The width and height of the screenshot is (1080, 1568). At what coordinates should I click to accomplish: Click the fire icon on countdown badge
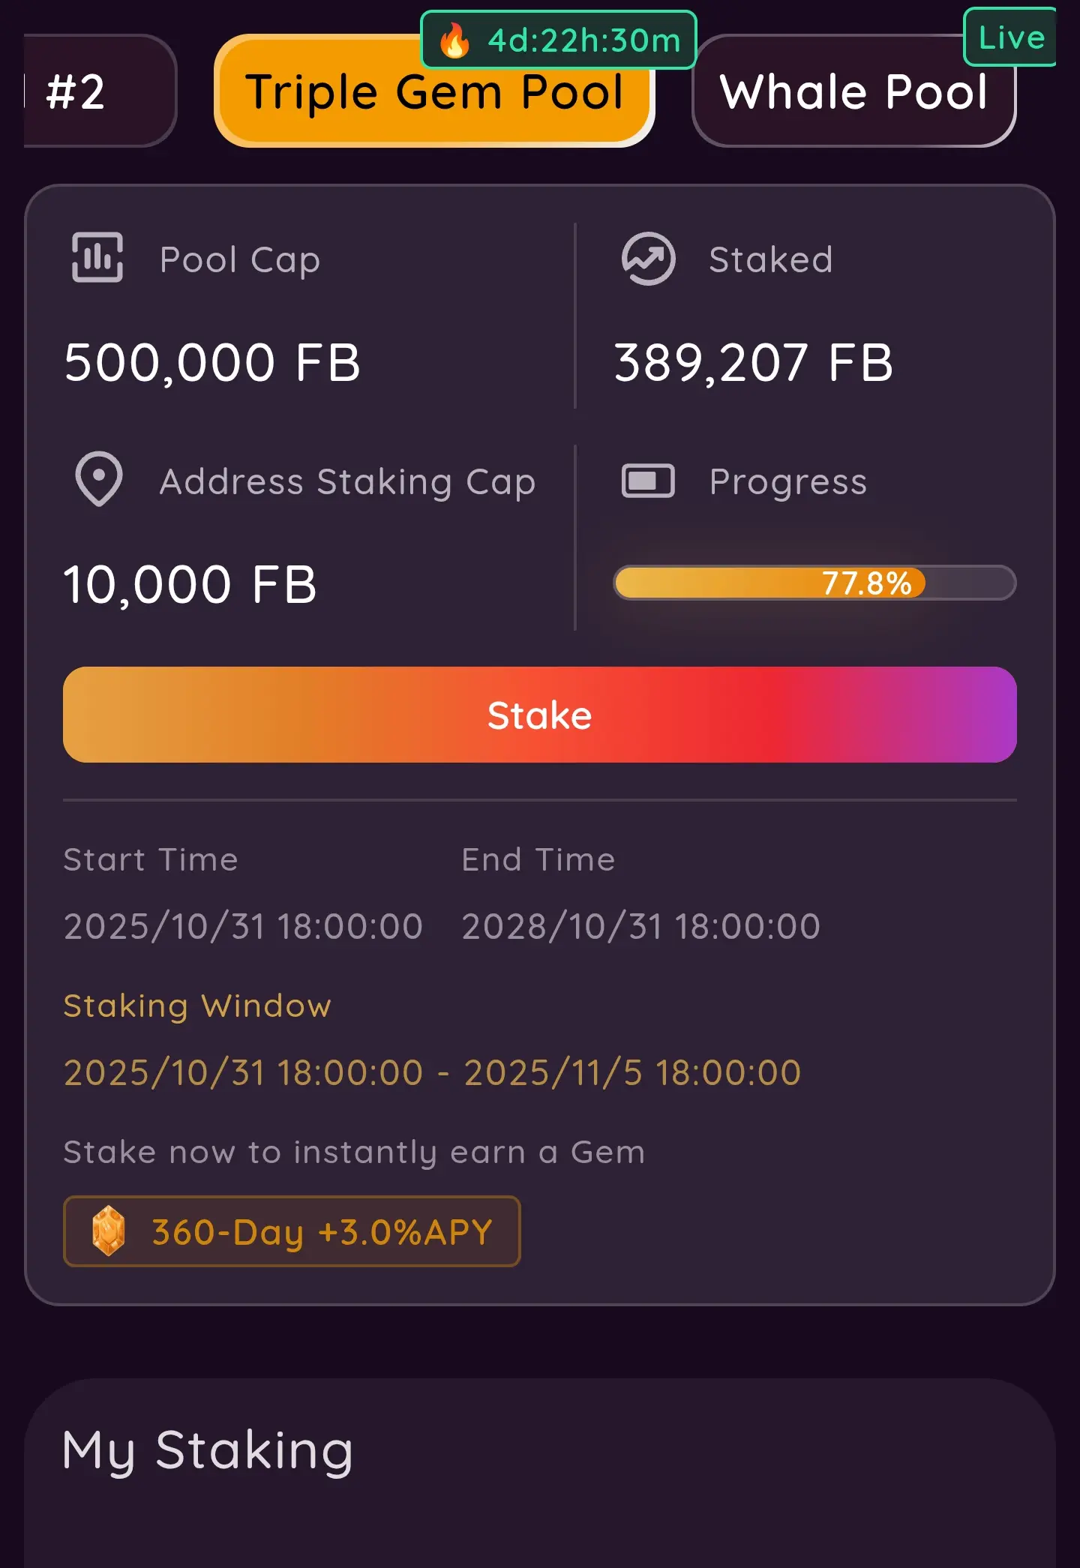tap(454, 40)
